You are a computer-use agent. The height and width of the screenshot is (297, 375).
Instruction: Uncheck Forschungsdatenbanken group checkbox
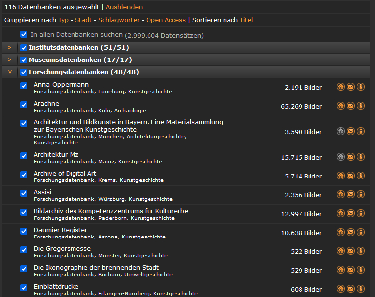click(x=24, y=72)
